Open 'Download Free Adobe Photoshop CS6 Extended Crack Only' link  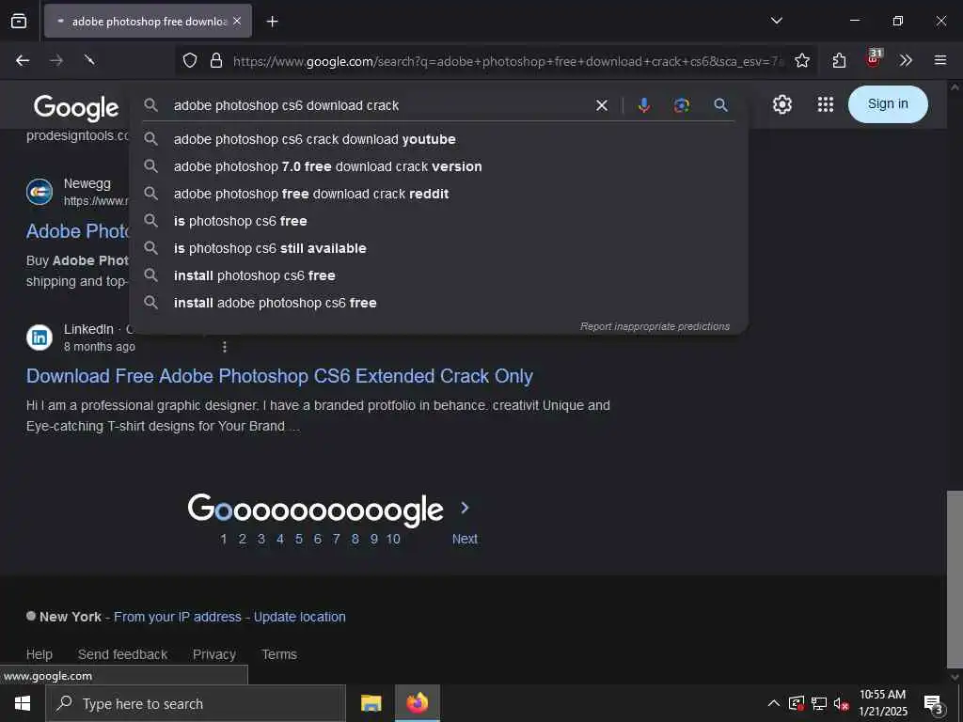tap(279, 376)
